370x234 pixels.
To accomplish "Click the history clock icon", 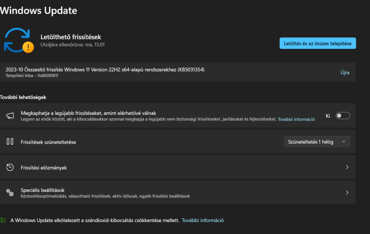I will click(10, 167).
